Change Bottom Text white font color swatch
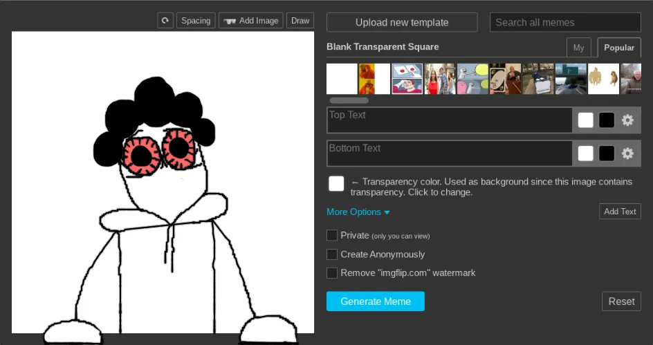This screenshot has width=653, height=345. [x=585, y=153]
